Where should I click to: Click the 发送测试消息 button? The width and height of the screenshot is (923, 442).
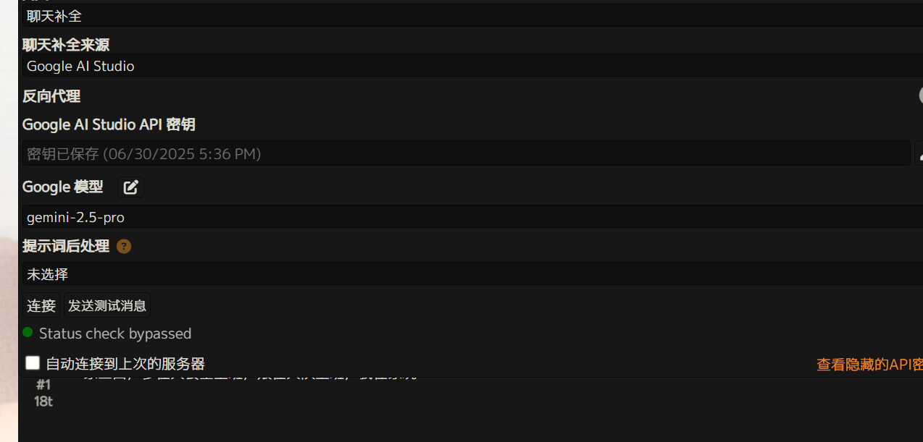tap(107, 305)
